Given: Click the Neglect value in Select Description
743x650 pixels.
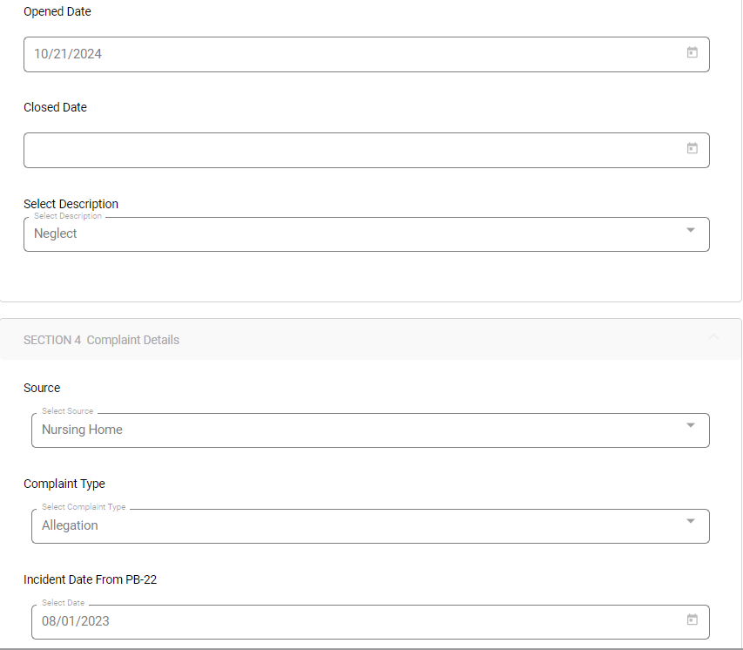Looking at the screenshot, I should (56, 234).
